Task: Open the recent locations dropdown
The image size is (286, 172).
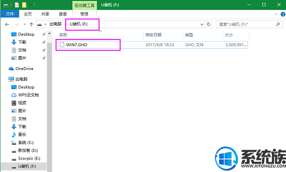Action: pos(25,24)
